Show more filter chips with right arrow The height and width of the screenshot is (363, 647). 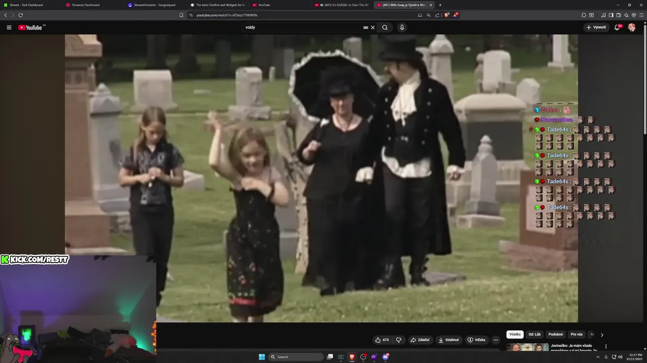(x=602, y=334)
